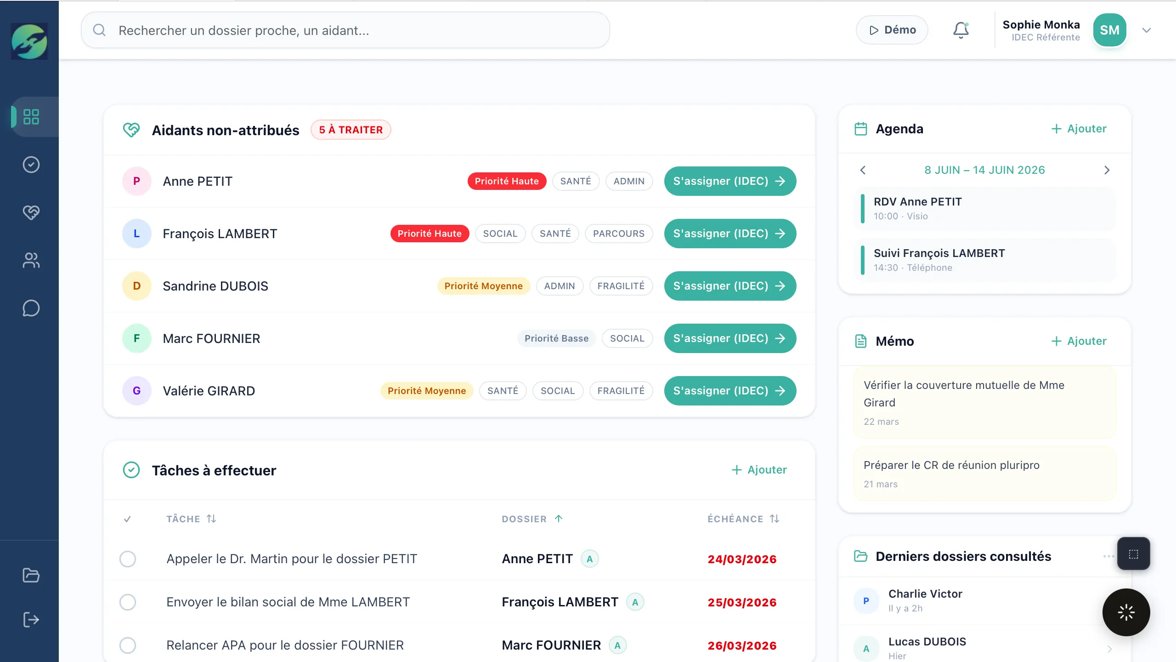
Task: Click the PARCOURS tag on François LAMBERT
Action: point(619,234)
